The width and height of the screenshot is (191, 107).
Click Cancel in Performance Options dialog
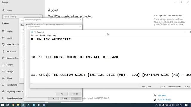[x=65, y=99]
